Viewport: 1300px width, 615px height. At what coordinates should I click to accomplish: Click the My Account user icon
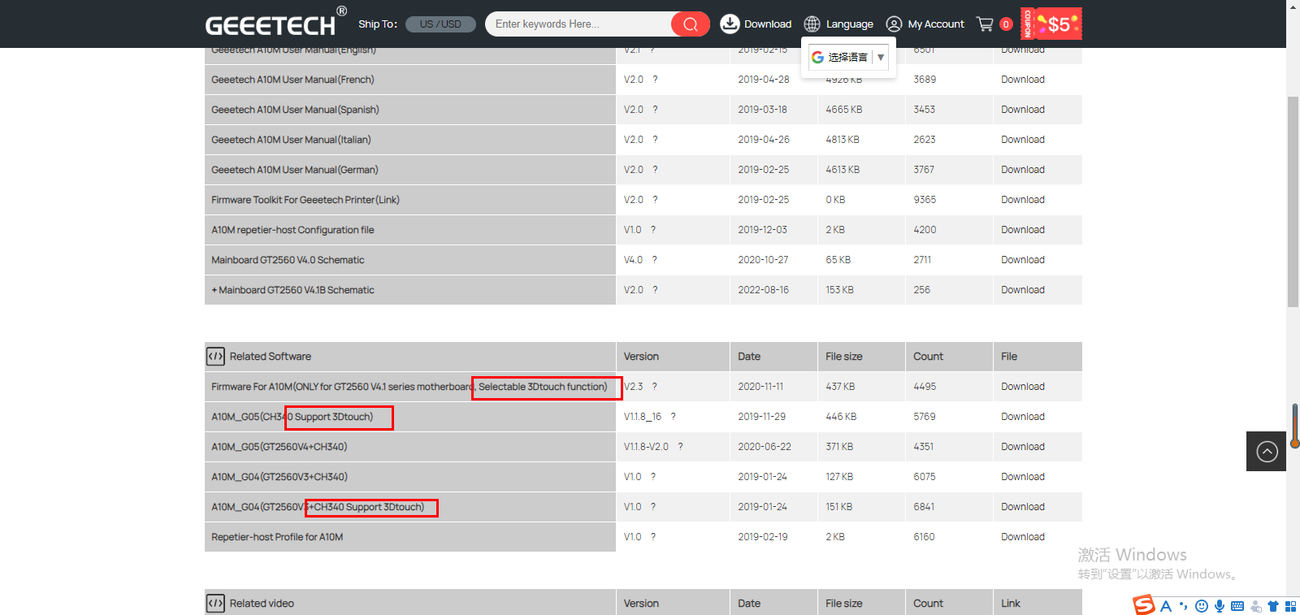coord(894,24)
